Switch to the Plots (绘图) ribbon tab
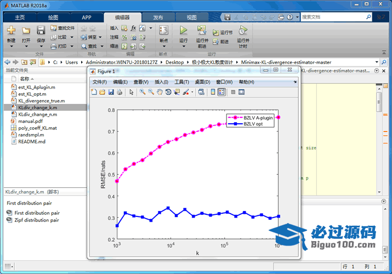The image size is (392, 274). tap(53, 17)
